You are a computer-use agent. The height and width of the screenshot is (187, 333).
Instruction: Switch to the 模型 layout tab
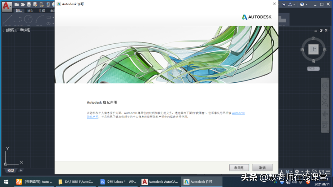pyautogui.click(x=11, y=170)
